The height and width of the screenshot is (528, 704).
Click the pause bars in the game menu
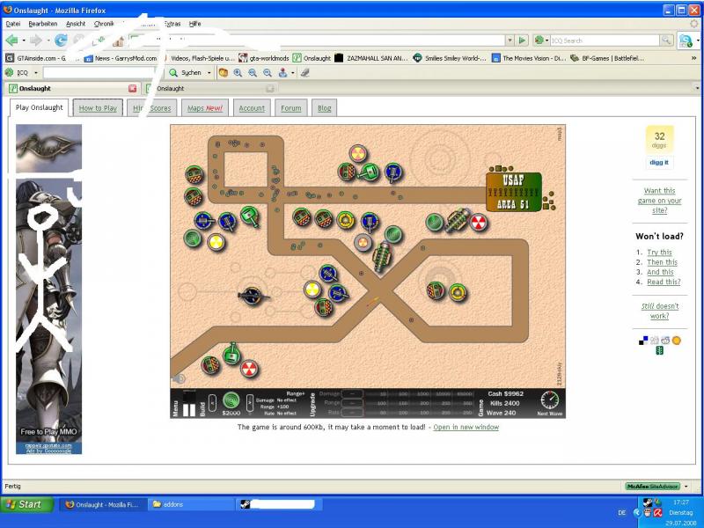click(189, 409)
